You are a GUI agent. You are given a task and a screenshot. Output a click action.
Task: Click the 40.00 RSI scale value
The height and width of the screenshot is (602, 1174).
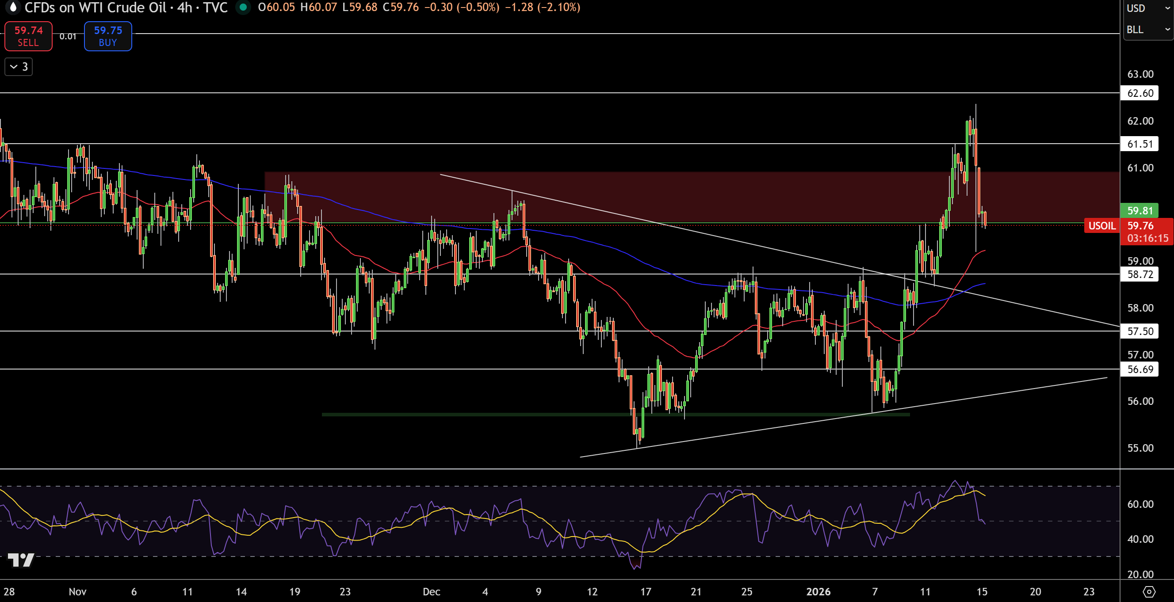(1140, 539)
